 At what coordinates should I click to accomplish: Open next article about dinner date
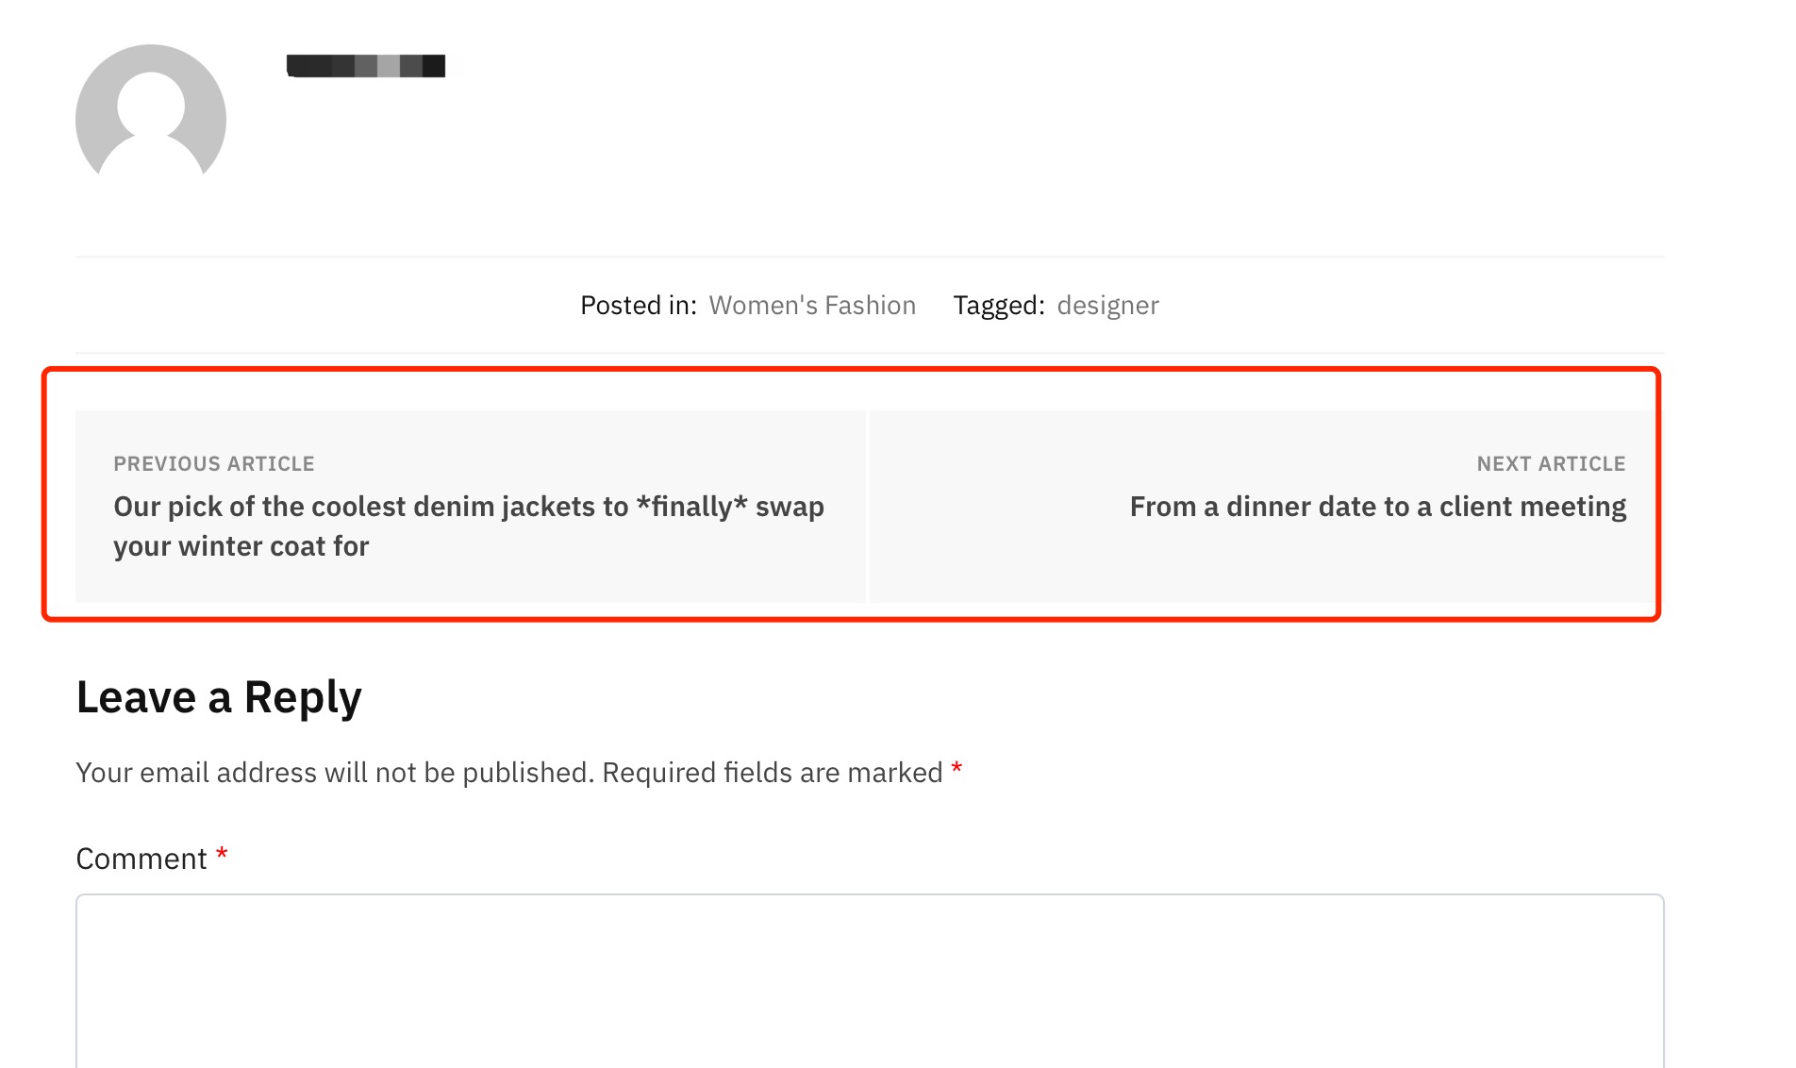pyautogui.click(x=1377, y=507)
